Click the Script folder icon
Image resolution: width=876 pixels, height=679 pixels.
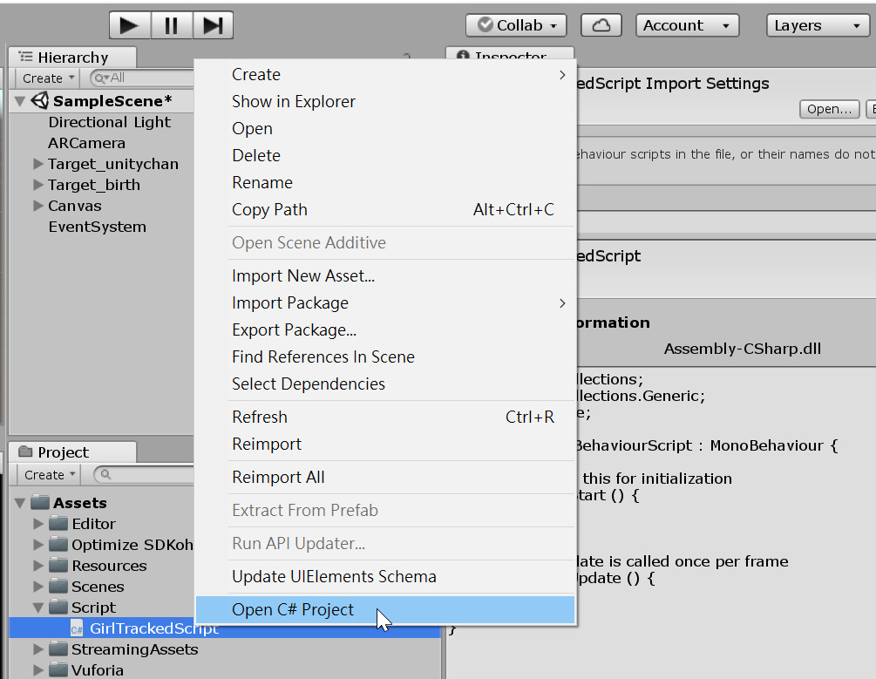pyautogui.click(x=58, y=607)
